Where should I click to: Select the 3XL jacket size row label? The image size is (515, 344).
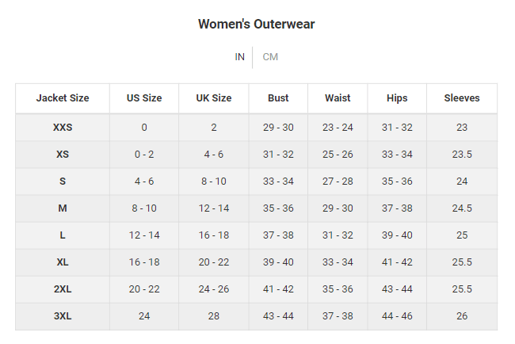pos(63,316)
